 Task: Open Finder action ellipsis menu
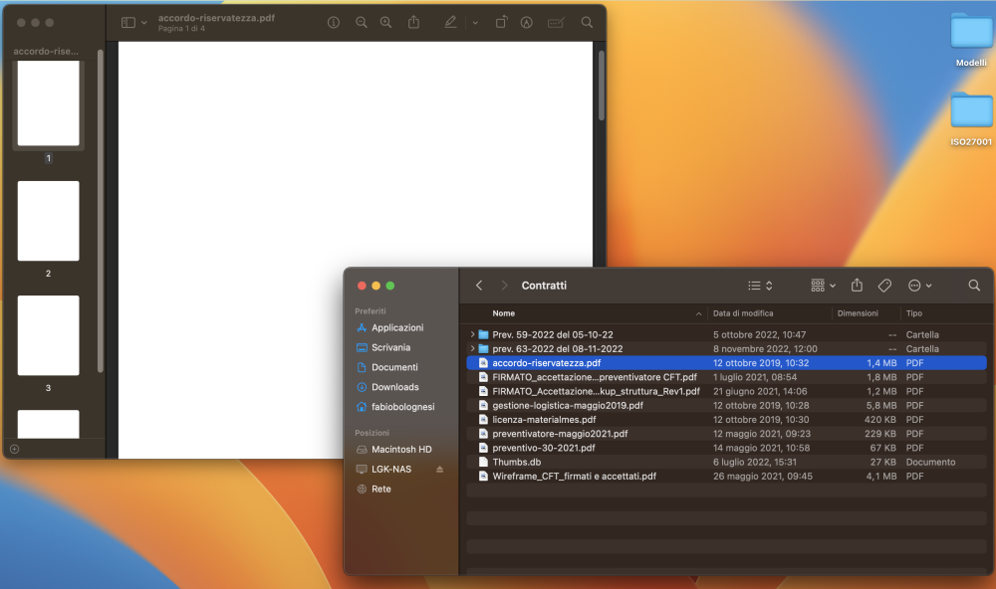tap(919, 286)
